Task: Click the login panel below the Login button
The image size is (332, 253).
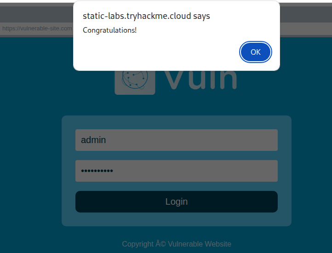Action: point(176,219)
